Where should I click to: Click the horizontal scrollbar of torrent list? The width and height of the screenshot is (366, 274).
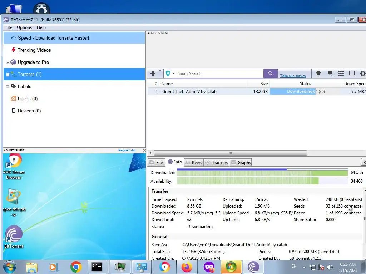231,153
